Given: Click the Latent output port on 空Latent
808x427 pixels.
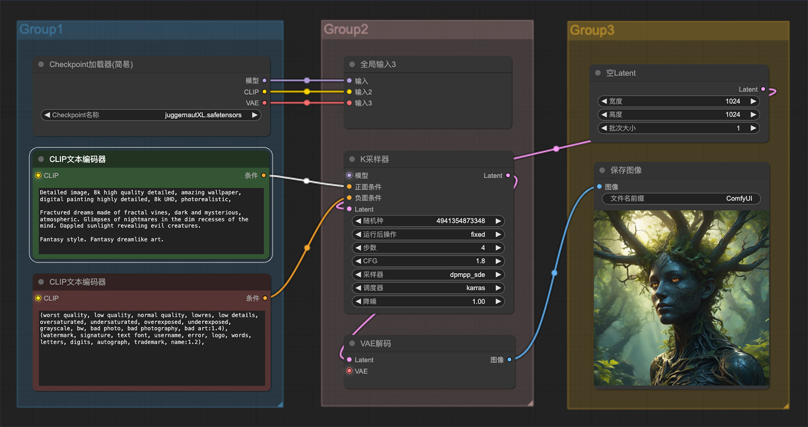Looking at the screenshot, I should [763, 89].
